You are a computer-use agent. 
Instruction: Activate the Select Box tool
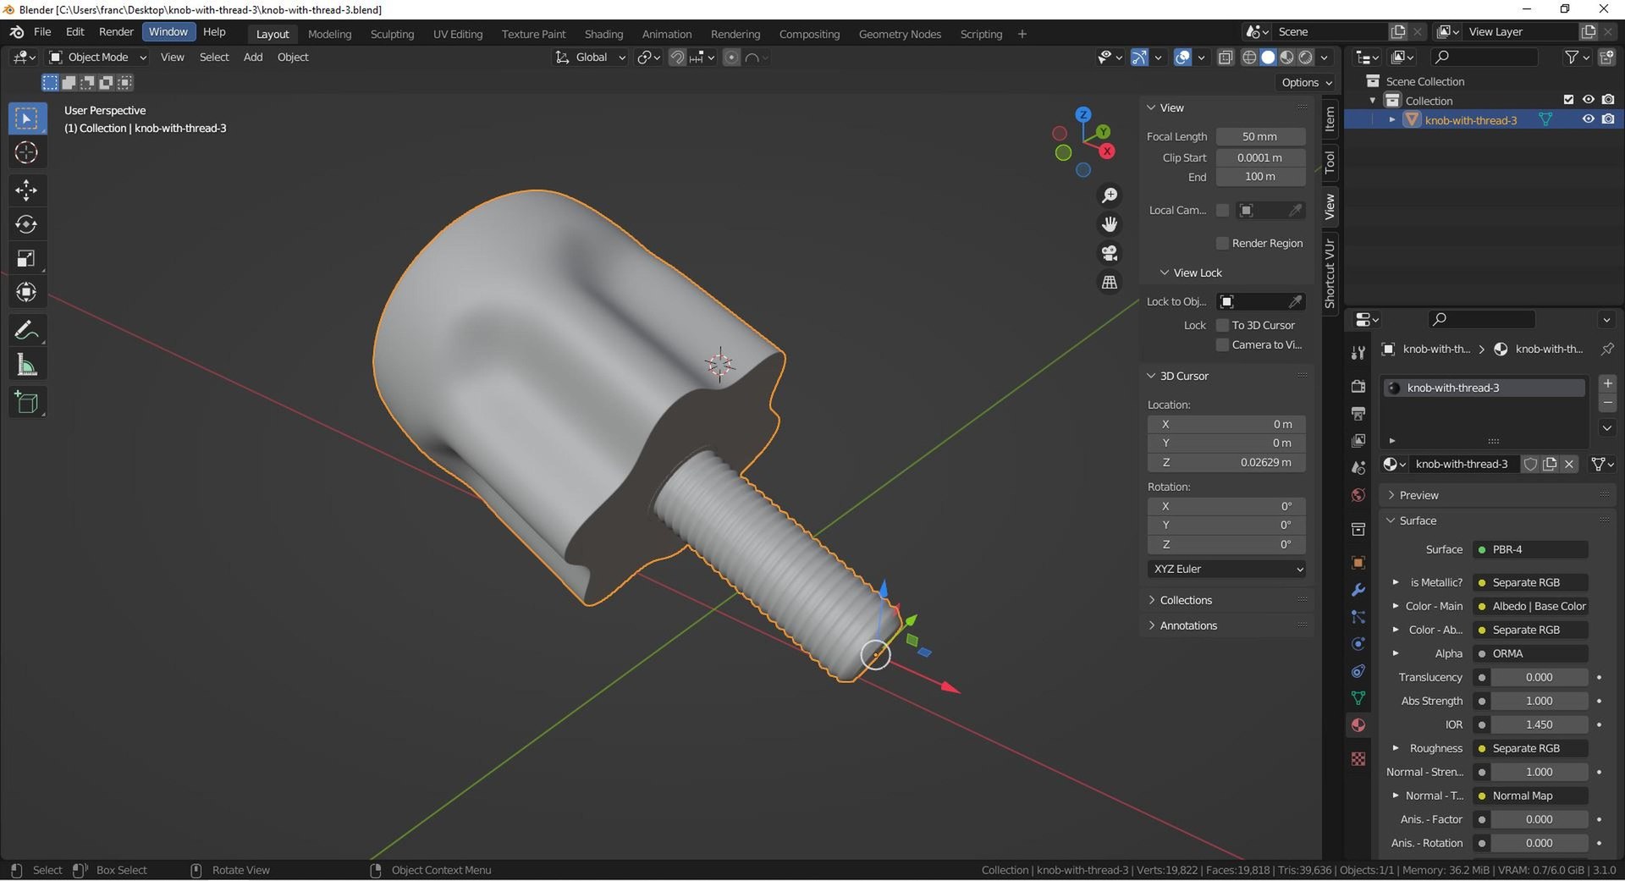27,118
